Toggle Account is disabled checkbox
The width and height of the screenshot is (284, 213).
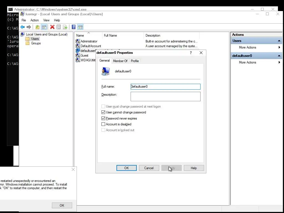(103, 124)
